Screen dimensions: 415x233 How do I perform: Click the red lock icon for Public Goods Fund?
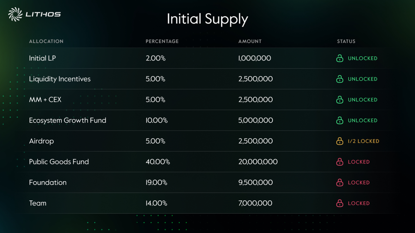point(340,162)
